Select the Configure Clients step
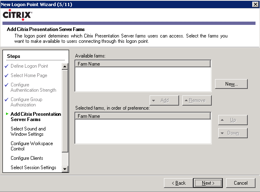The height and width of the screenshot is (192, 260). point(27,158)
